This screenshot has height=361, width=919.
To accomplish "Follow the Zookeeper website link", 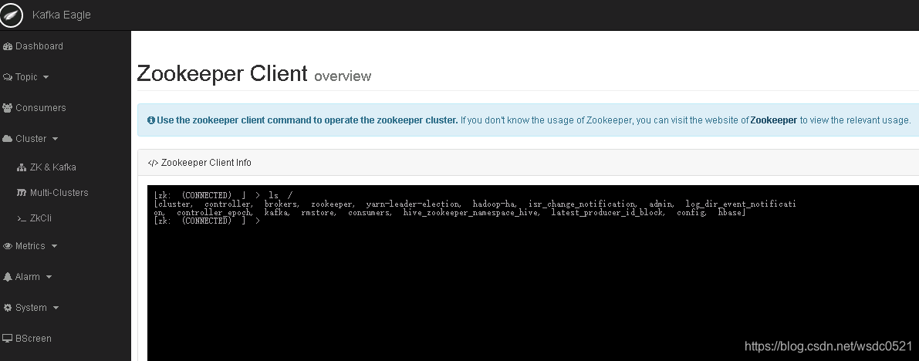I will 773,120.
